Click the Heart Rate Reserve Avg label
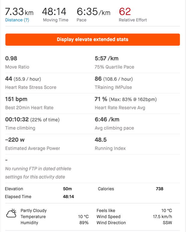The width and height of the screenshot is (186, 232). coord(120,108)
